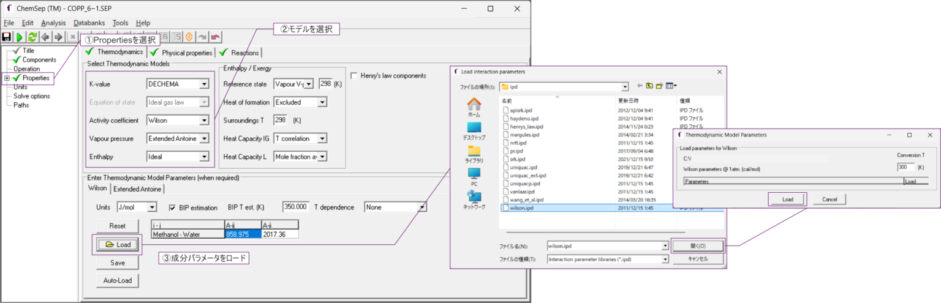Click the ネットワーク location icon
The image size is (941, 303).
tap(474, 200)
